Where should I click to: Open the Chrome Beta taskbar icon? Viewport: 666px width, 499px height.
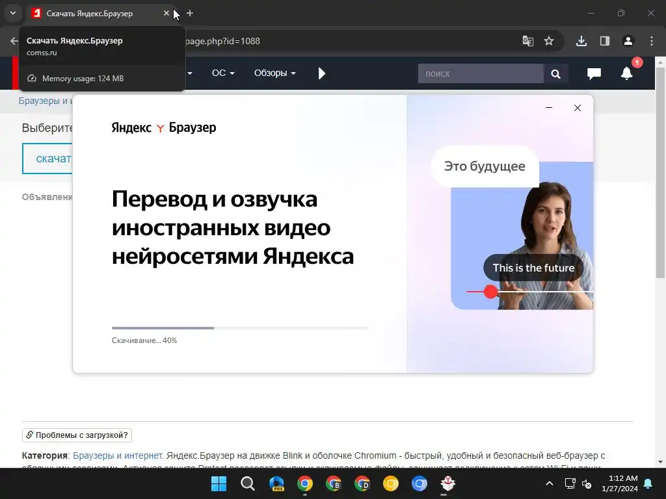pyautogui.click(x=334, y=483)
